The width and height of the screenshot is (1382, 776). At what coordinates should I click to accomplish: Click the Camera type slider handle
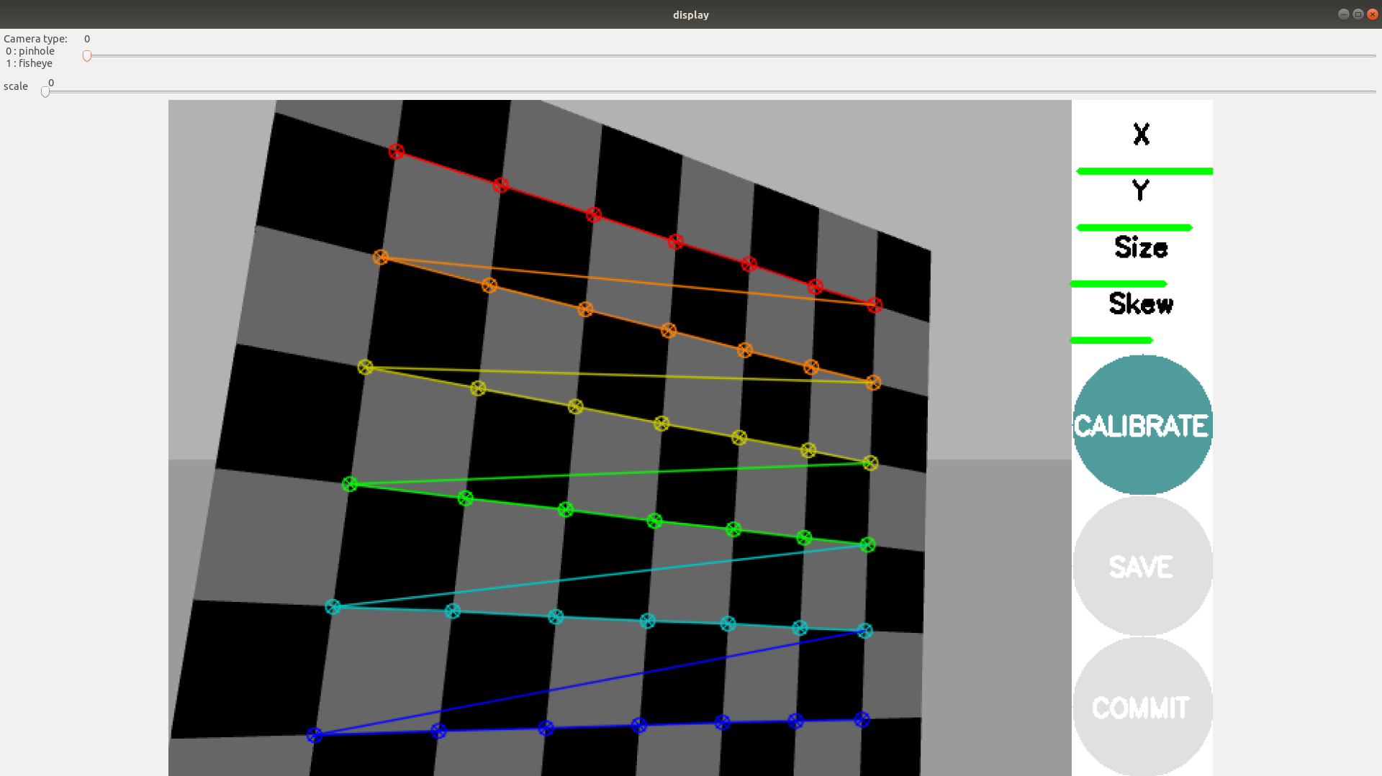pos(87,56)
